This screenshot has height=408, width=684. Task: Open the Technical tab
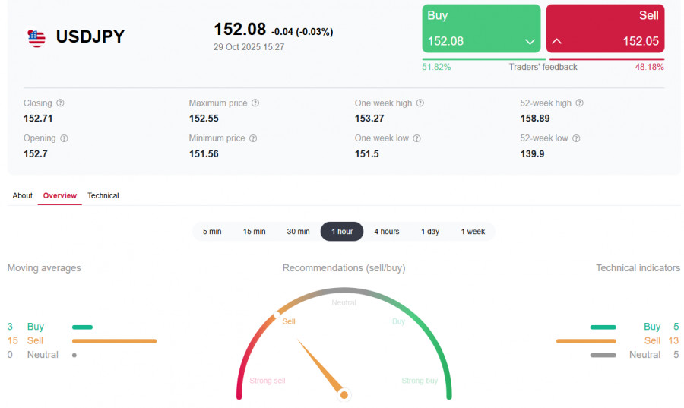click(x=103, y=195)
